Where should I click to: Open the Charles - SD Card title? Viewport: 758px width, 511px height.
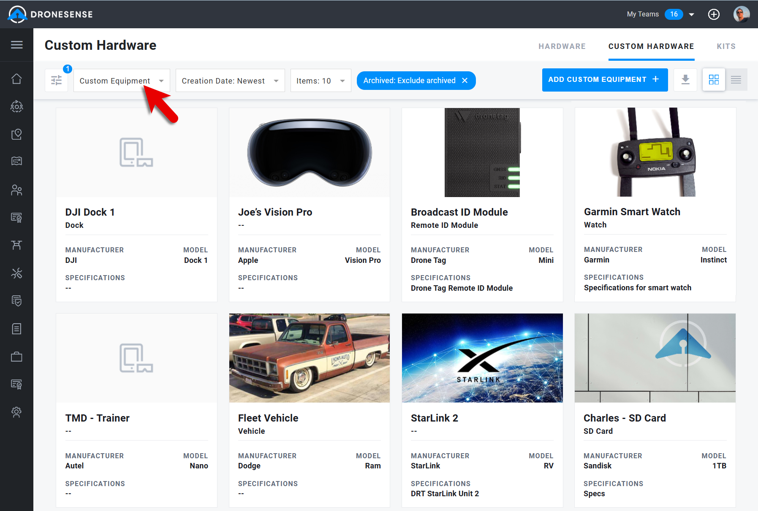click(x=625, y=418)
